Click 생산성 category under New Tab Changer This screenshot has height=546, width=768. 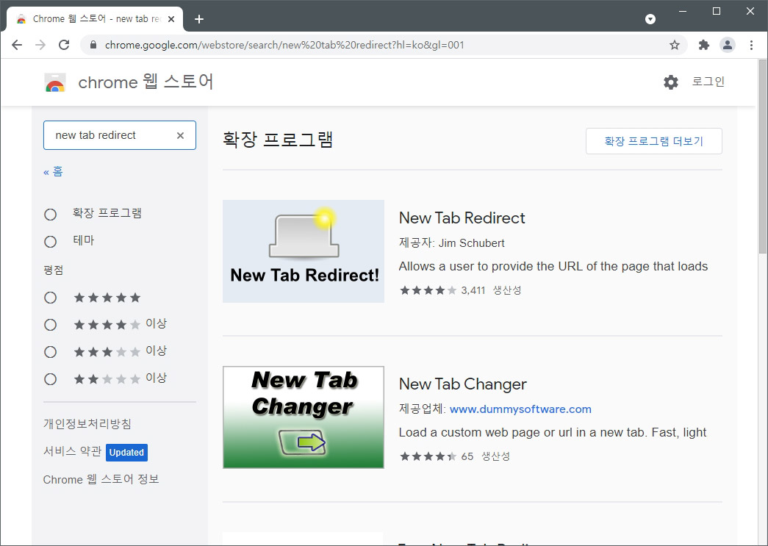(495, 456)
